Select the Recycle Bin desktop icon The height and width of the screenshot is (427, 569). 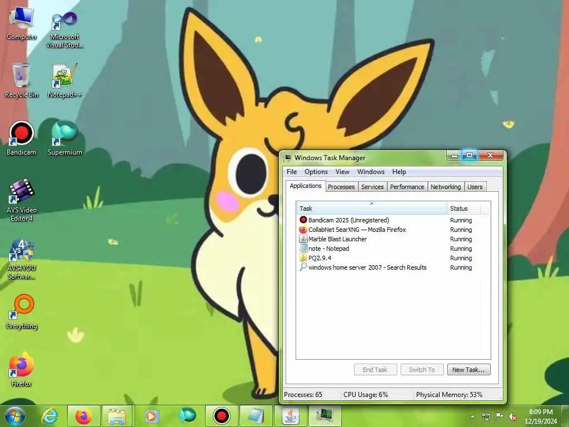pos(22,81)
